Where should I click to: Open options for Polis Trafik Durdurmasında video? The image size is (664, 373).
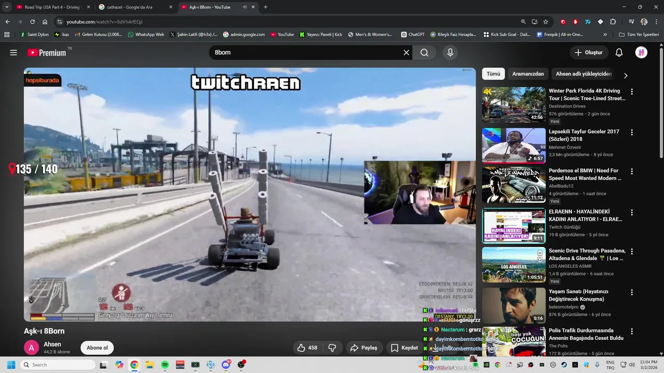632,331
